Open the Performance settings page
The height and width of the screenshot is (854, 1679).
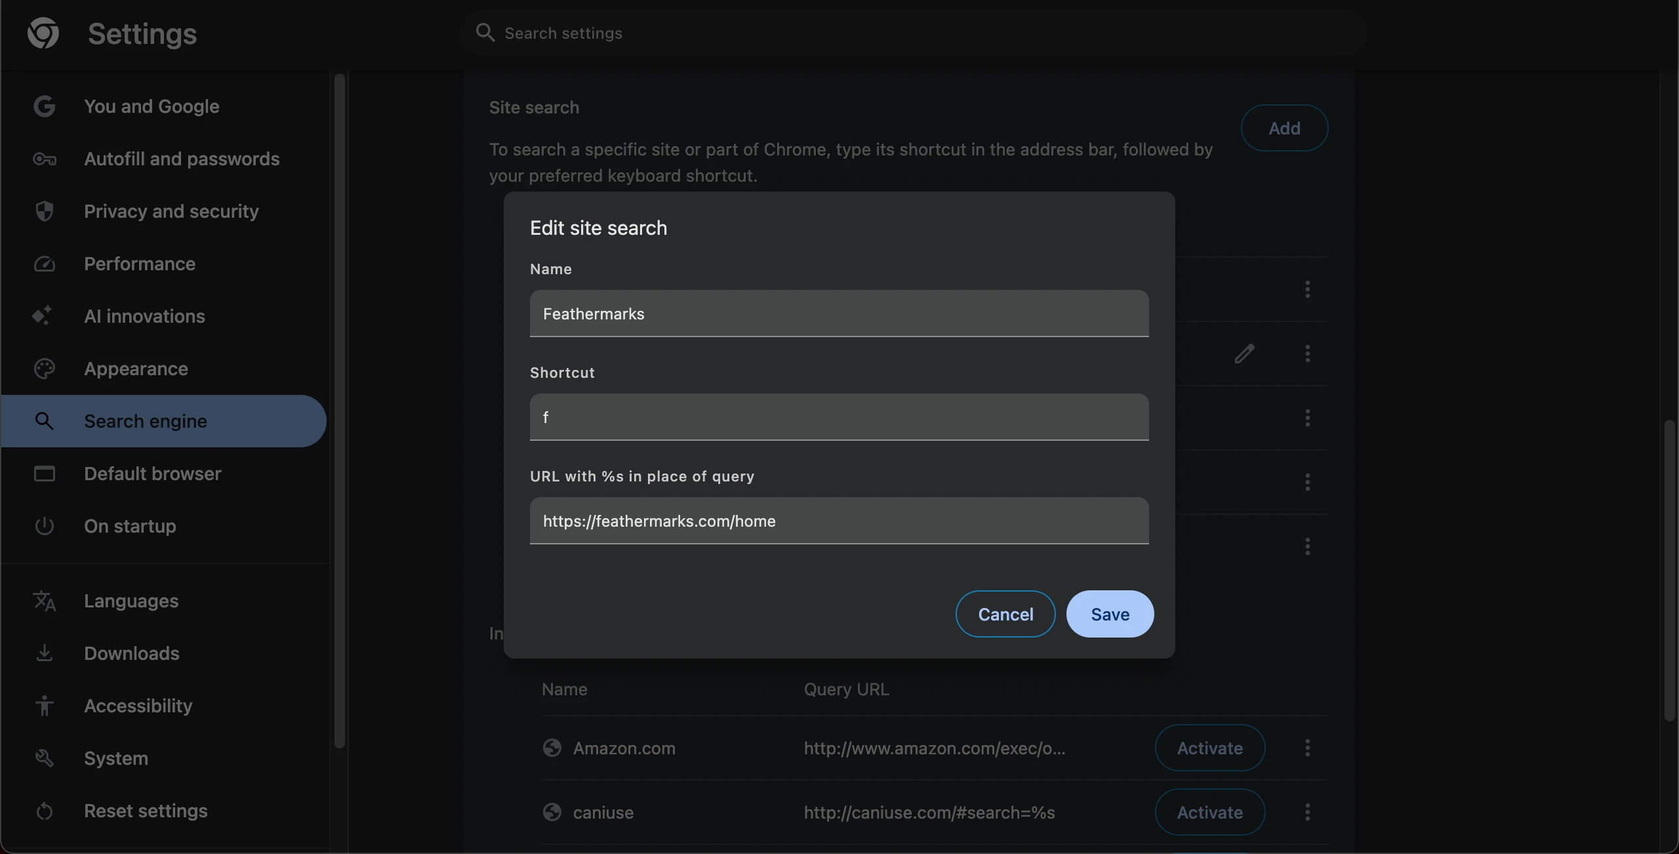point(139,264)
